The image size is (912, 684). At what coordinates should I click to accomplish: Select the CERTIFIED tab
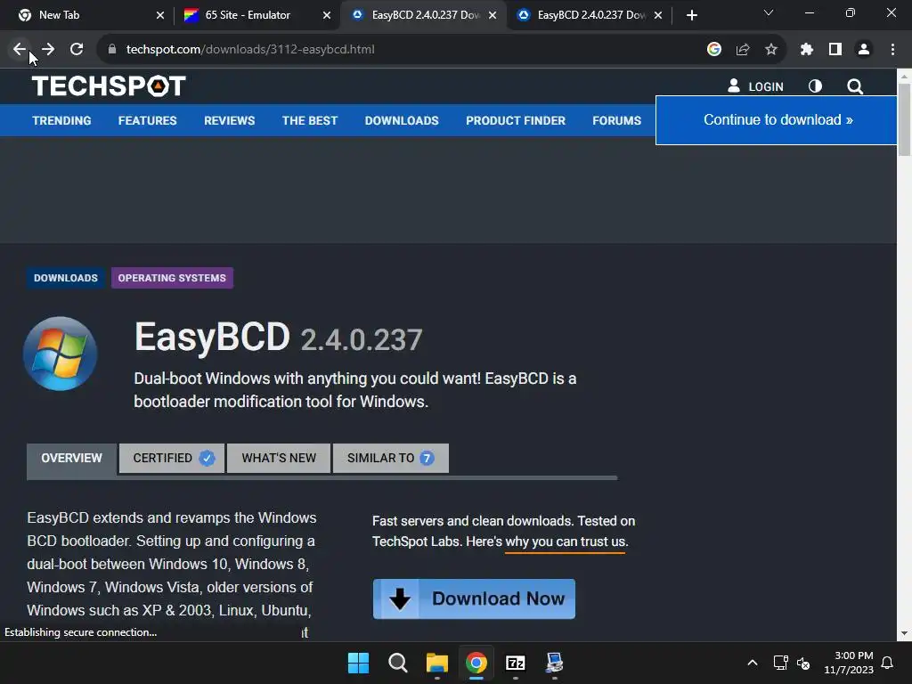pos(172,459)
